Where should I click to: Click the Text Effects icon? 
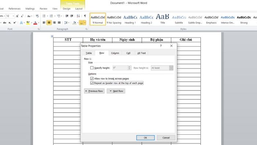(21, 23)
